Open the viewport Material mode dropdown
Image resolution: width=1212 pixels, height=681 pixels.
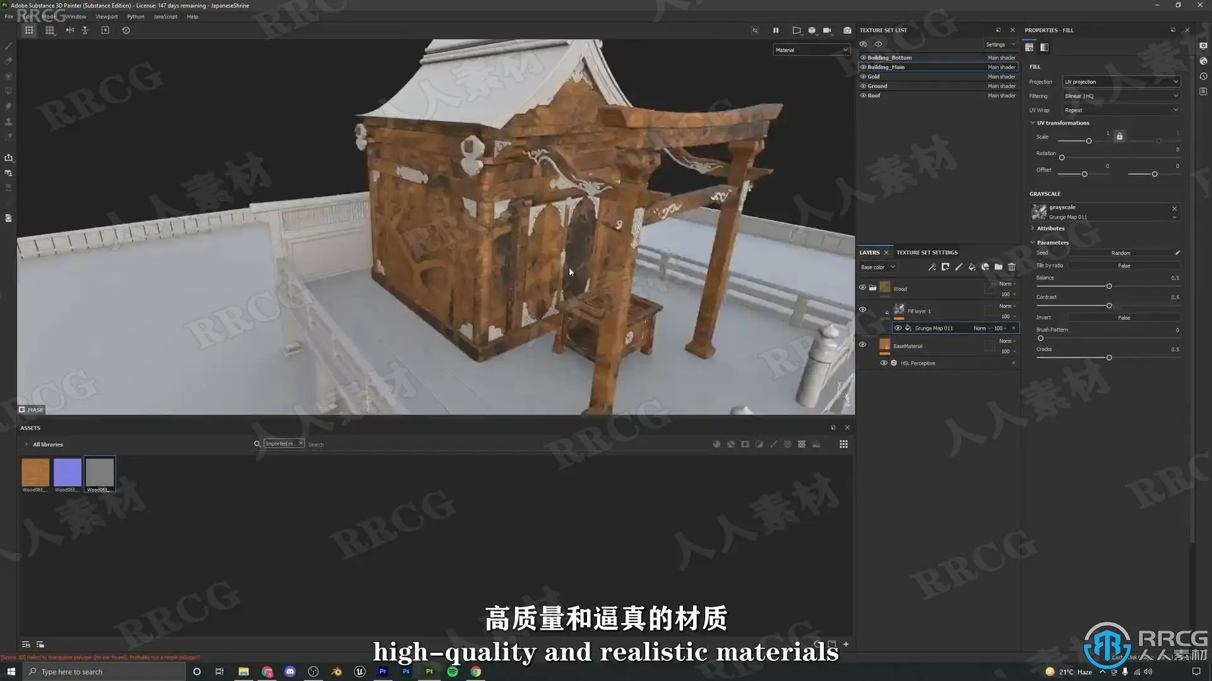[811, 50]
